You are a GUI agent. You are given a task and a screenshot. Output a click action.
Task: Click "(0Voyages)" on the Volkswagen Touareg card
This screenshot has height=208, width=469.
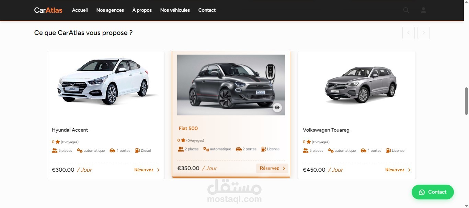click(x=321, y=142)
